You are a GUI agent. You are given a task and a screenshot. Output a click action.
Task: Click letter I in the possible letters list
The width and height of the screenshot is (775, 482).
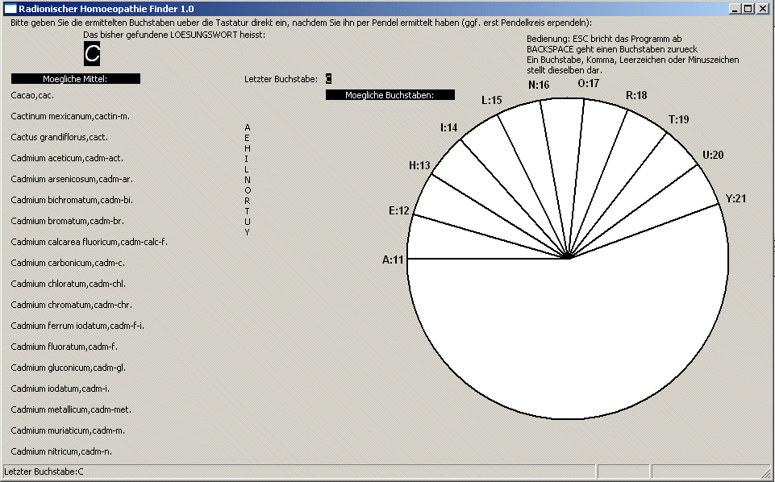pos(247,159)
